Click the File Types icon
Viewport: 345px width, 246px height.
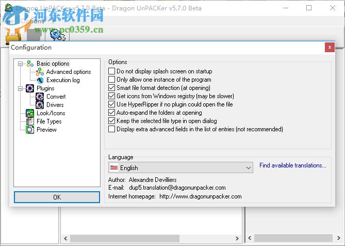point(30,121)
